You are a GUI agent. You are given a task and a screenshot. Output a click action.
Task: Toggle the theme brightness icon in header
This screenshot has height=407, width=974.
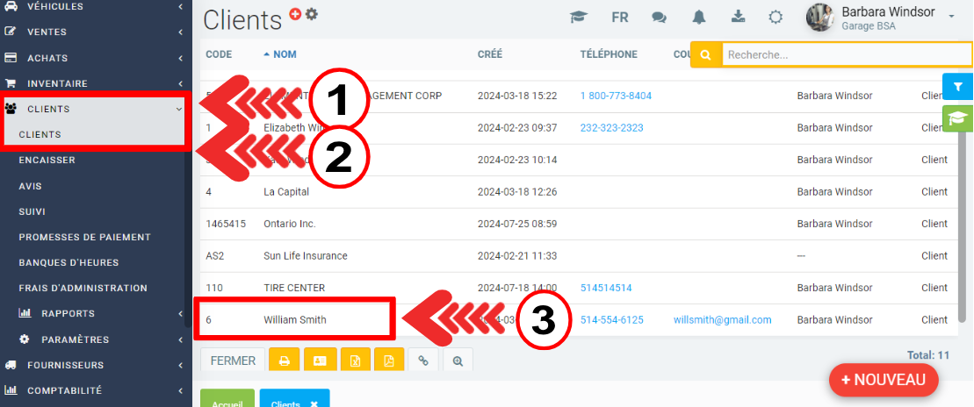click(x=776, y=18)
